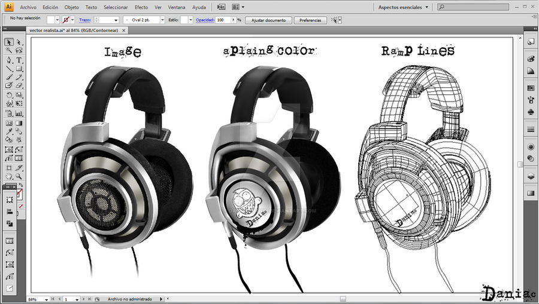Open the Archivo menu
539x304 pixels.
point(28,7)
